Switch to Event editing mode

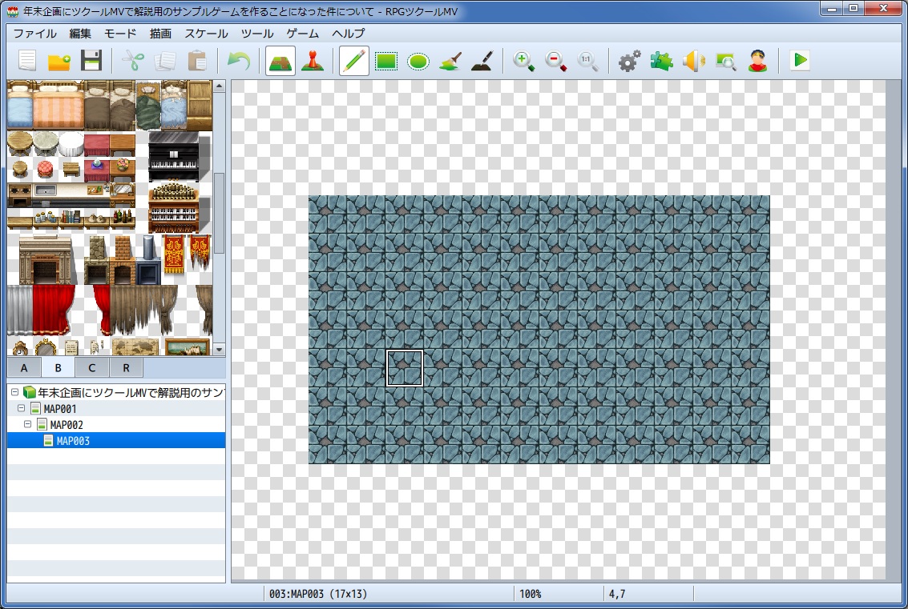point(312,62)
